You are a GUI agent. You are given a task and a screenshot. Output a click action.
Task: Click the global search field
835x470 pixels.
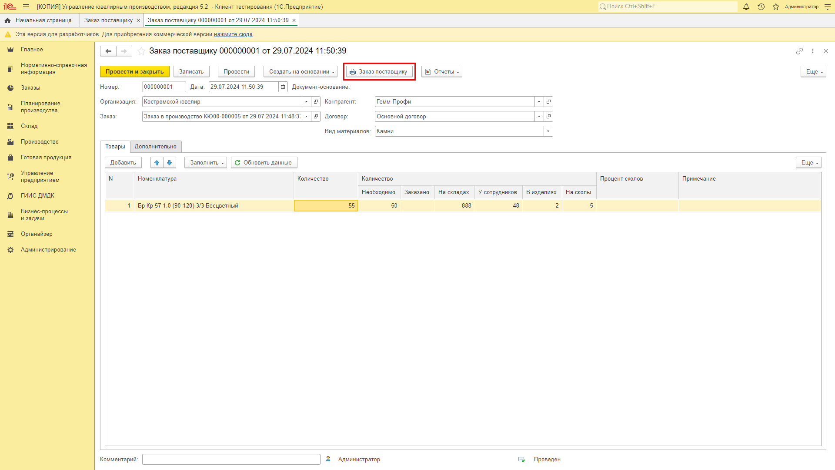pyautogui.click(x=668, y=7)
